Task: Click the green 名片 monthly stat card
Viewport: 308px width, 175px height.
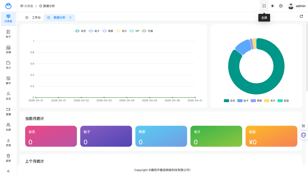Action: pos(216,136)
